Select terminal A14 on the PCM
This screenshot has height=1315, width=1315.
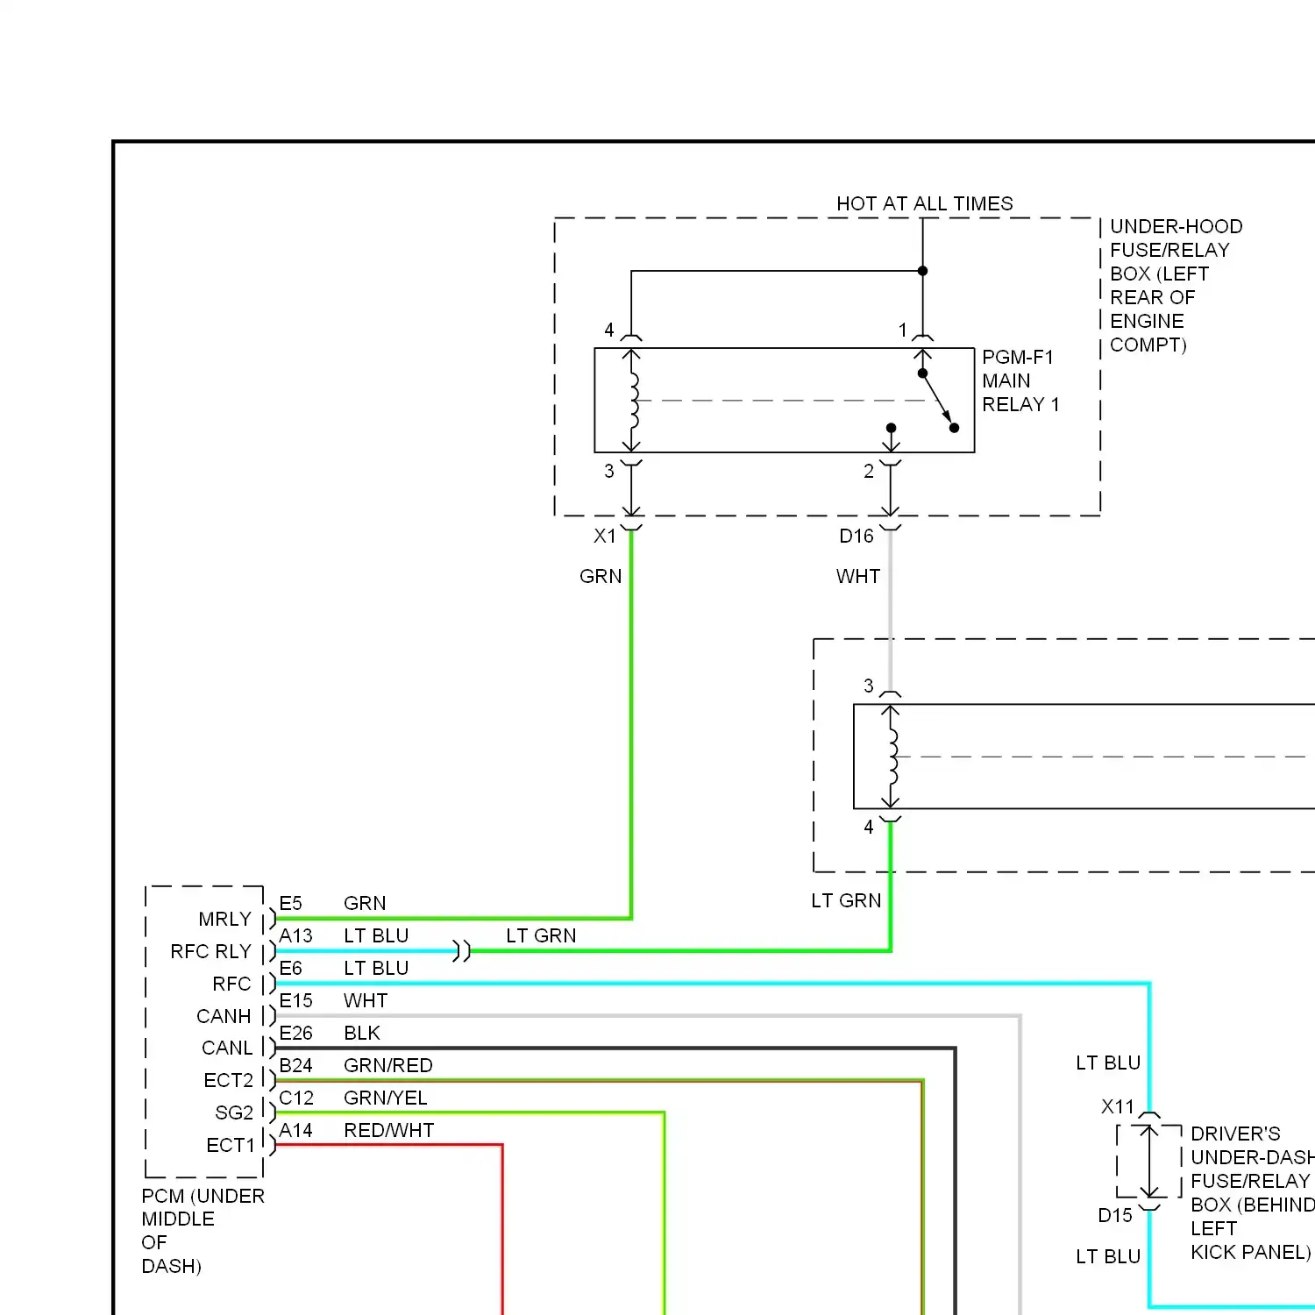point(295,1130)
